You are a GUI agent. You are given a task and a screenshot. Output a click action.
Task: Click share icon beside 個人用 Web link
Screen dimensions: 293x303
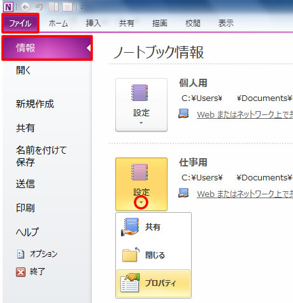(183, 114)
